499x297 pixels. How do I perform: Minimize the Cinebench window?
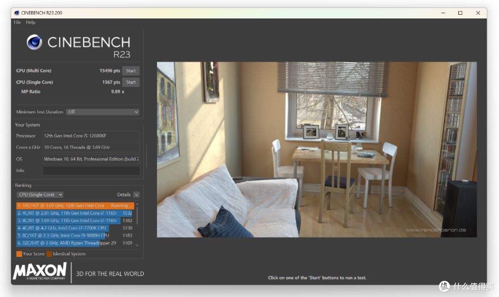pyautogui.click(x=443, y=13)
